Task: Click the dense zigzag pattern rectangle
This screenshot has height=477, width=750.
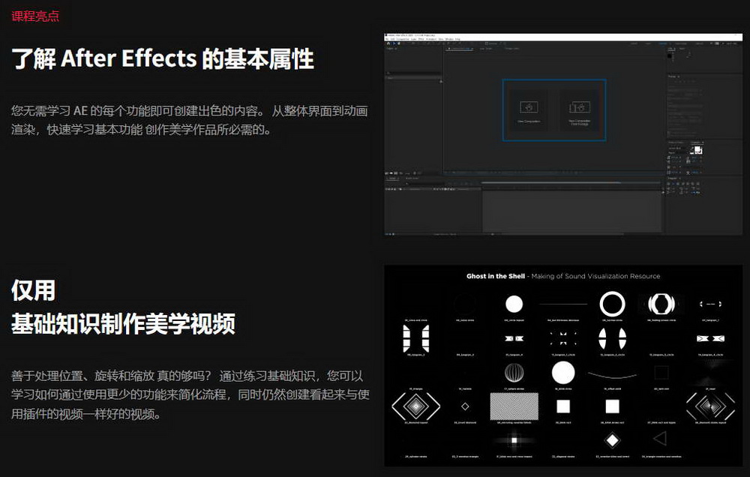Action: coord(514,406)
